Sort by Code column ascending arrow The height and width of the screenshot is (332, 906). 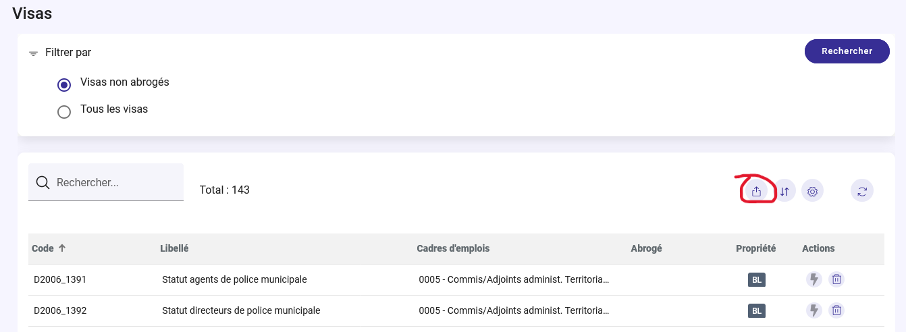[x=62, y=248]
